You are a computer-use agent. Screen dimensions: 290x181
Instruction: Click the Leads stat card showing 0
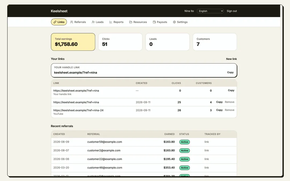168,42
